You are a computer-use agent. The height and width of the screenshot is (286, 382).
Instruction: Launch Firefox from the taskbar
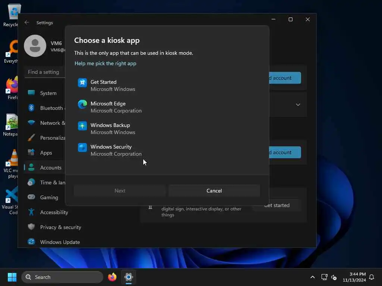(x=112, y=277)
